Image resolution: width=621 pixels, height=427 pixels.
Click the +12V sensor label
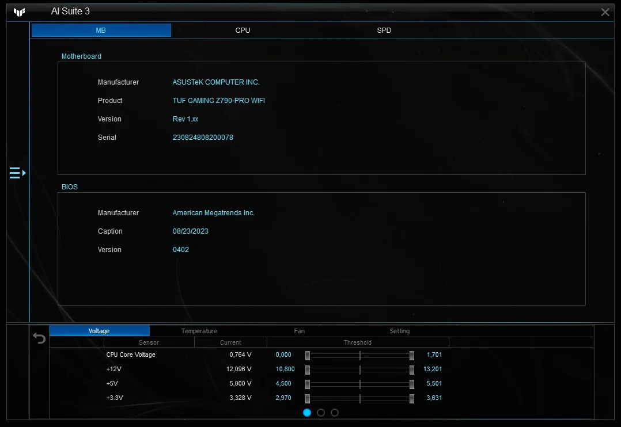[113, 369]
